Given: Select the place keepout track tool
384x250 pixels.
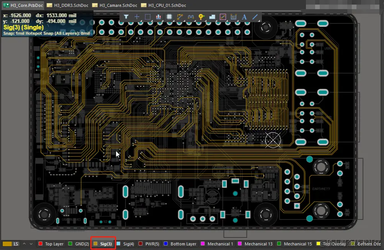Looking at the screenshot, I should (223, 17).
